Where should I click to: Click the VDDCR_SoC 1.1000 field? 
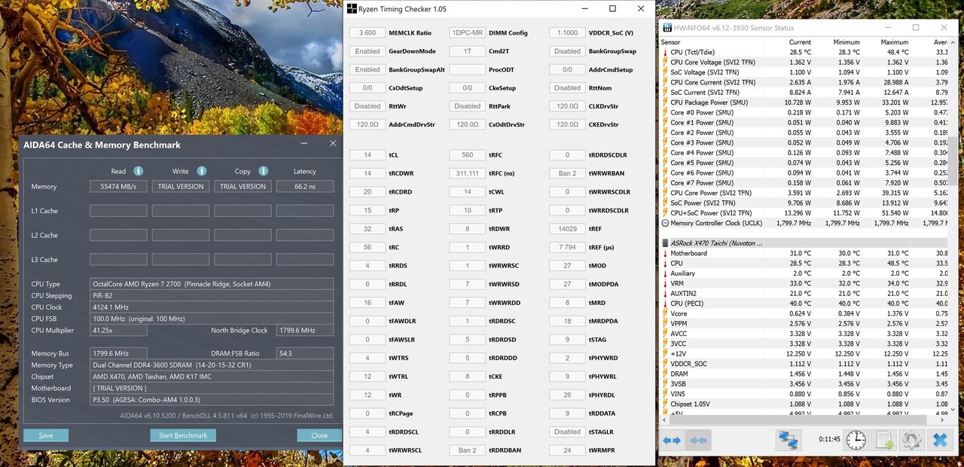tap(567, 33)
